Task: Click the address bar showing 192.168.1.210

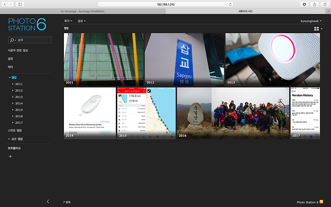Action: (165, 4)
